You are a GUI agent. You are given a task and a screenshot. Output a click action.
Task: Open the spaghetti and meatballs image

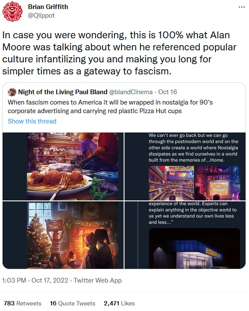(63, 166)
